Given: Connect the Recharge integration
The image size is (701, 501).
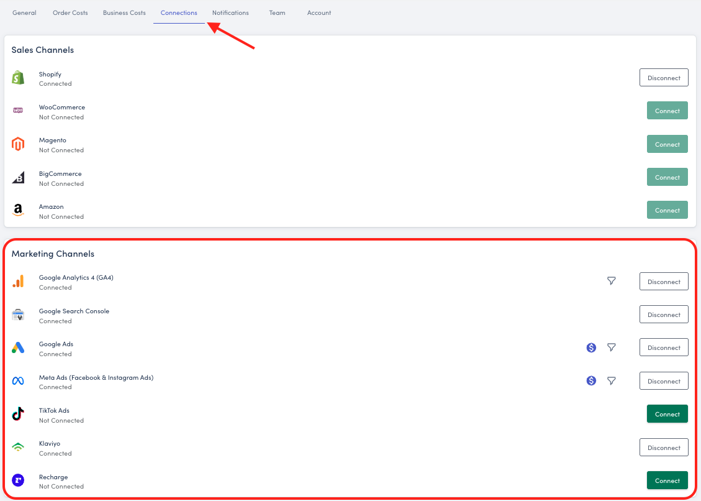Looking at the screenshot, I should point(667,480).
